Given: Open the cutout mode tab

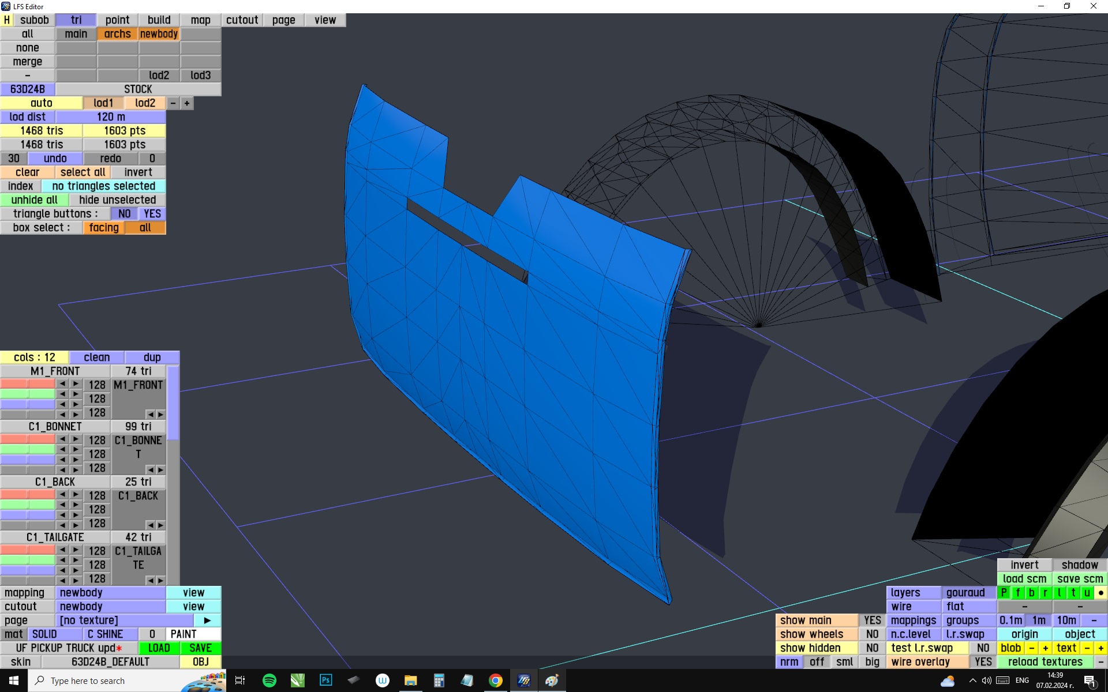Looking at the screenshot, I should pos(242,20).
